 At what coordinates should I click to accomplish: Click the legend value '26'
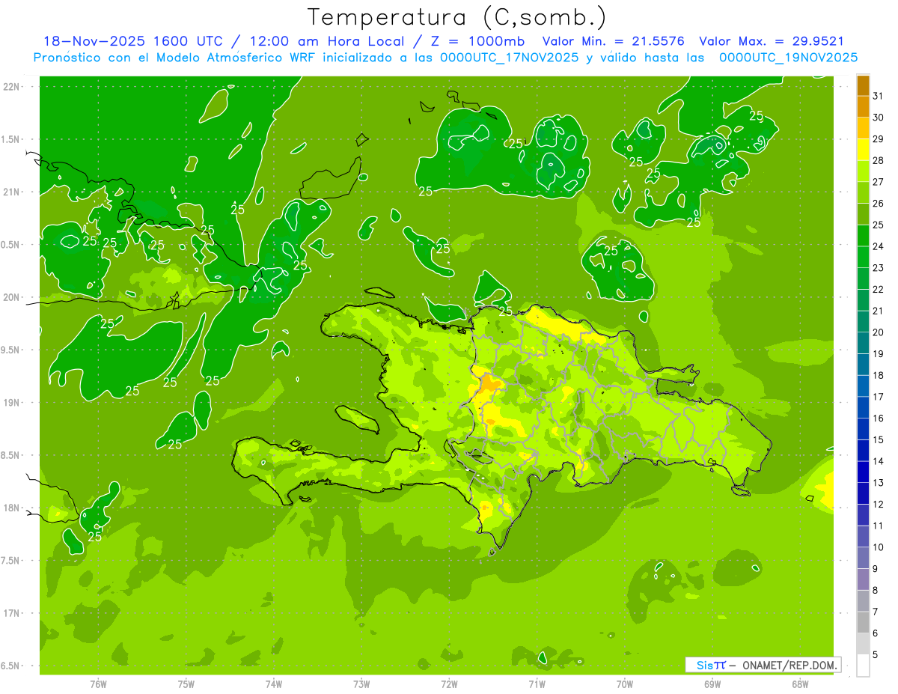tap(879, 204)
